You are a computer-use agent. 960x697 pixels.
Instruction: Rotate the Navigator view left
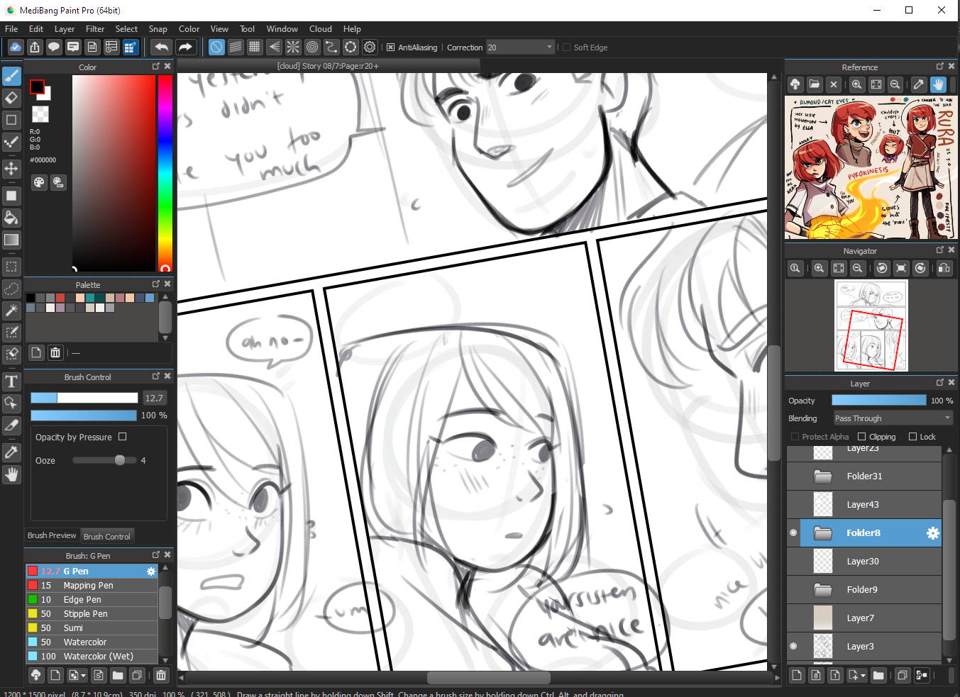coord(882,268)
